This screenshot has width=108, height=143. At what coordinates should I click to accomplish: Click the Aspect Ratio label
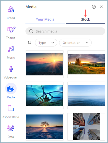pos(11,117)
